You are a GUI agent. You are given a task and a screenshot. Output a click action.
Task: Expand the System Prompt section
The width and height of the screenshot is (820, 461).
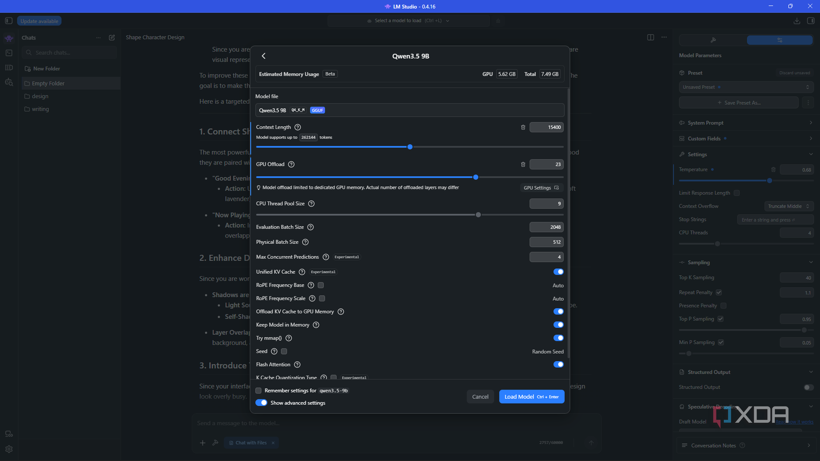(x=745, y=123)
